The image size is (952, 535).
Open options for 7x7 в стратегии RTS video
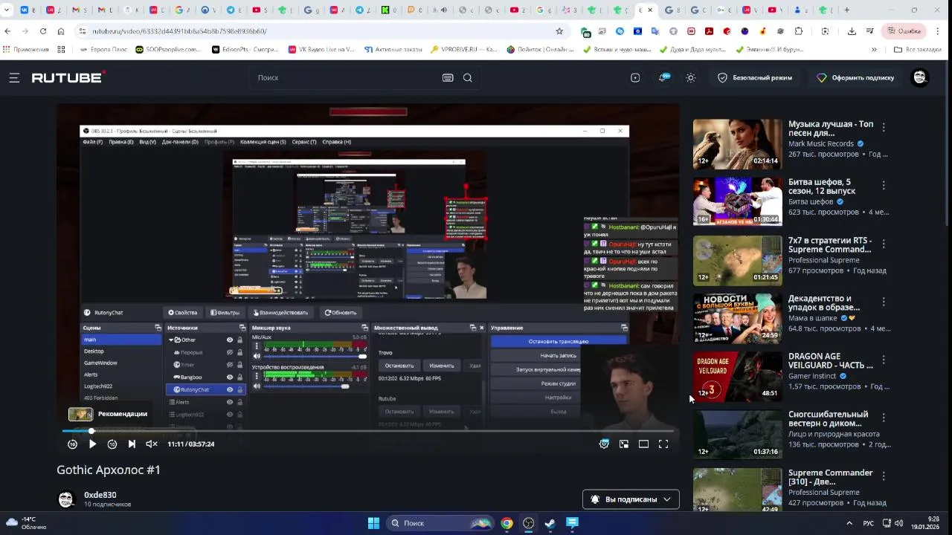884,244
